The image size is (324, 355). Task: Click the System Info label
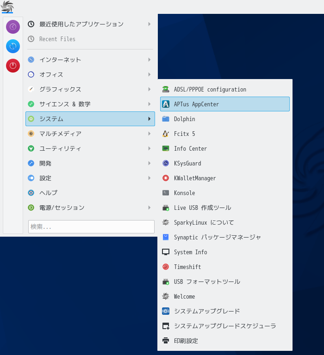tap(190, 252)
